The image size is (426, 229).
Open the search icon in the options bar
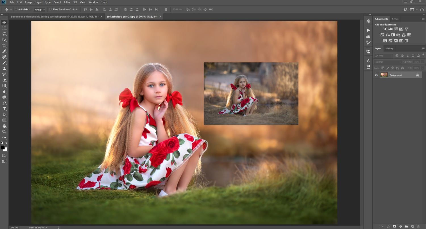coord(405,9)
